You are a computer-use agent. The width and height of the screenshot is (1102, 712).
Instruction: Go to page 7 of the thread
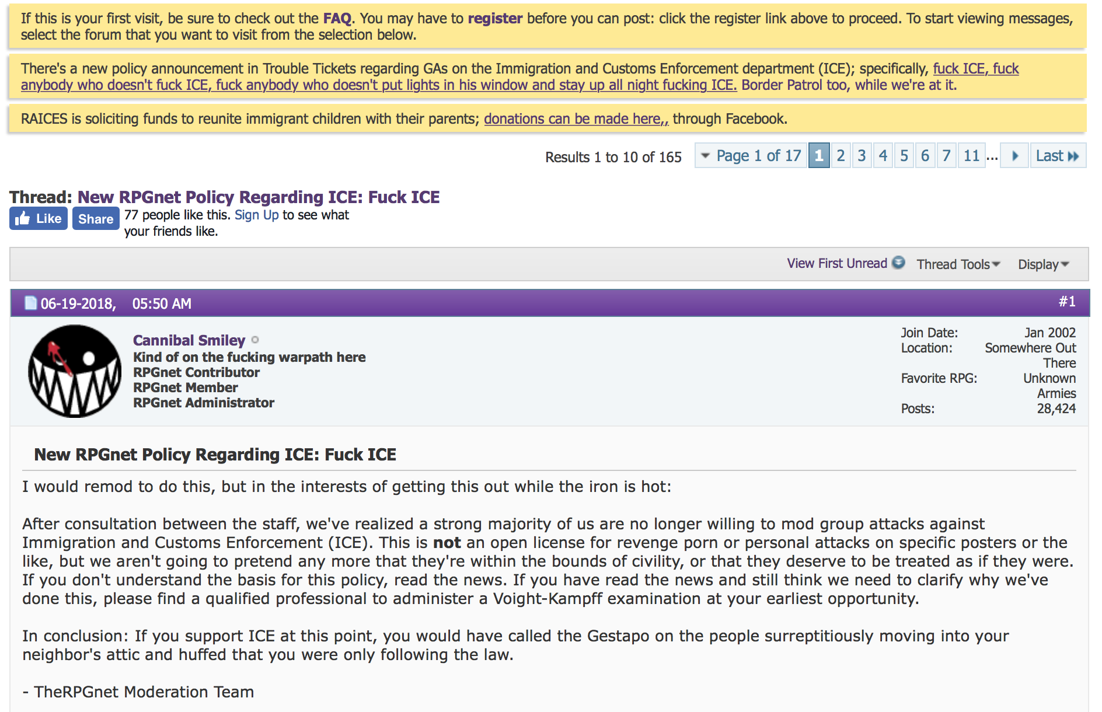click(x=947, y=156)
